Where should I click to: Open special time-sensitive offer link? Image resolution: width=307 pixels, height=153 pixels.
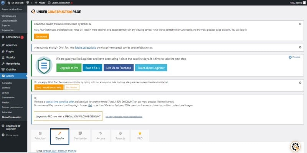[x=60, y=102]
